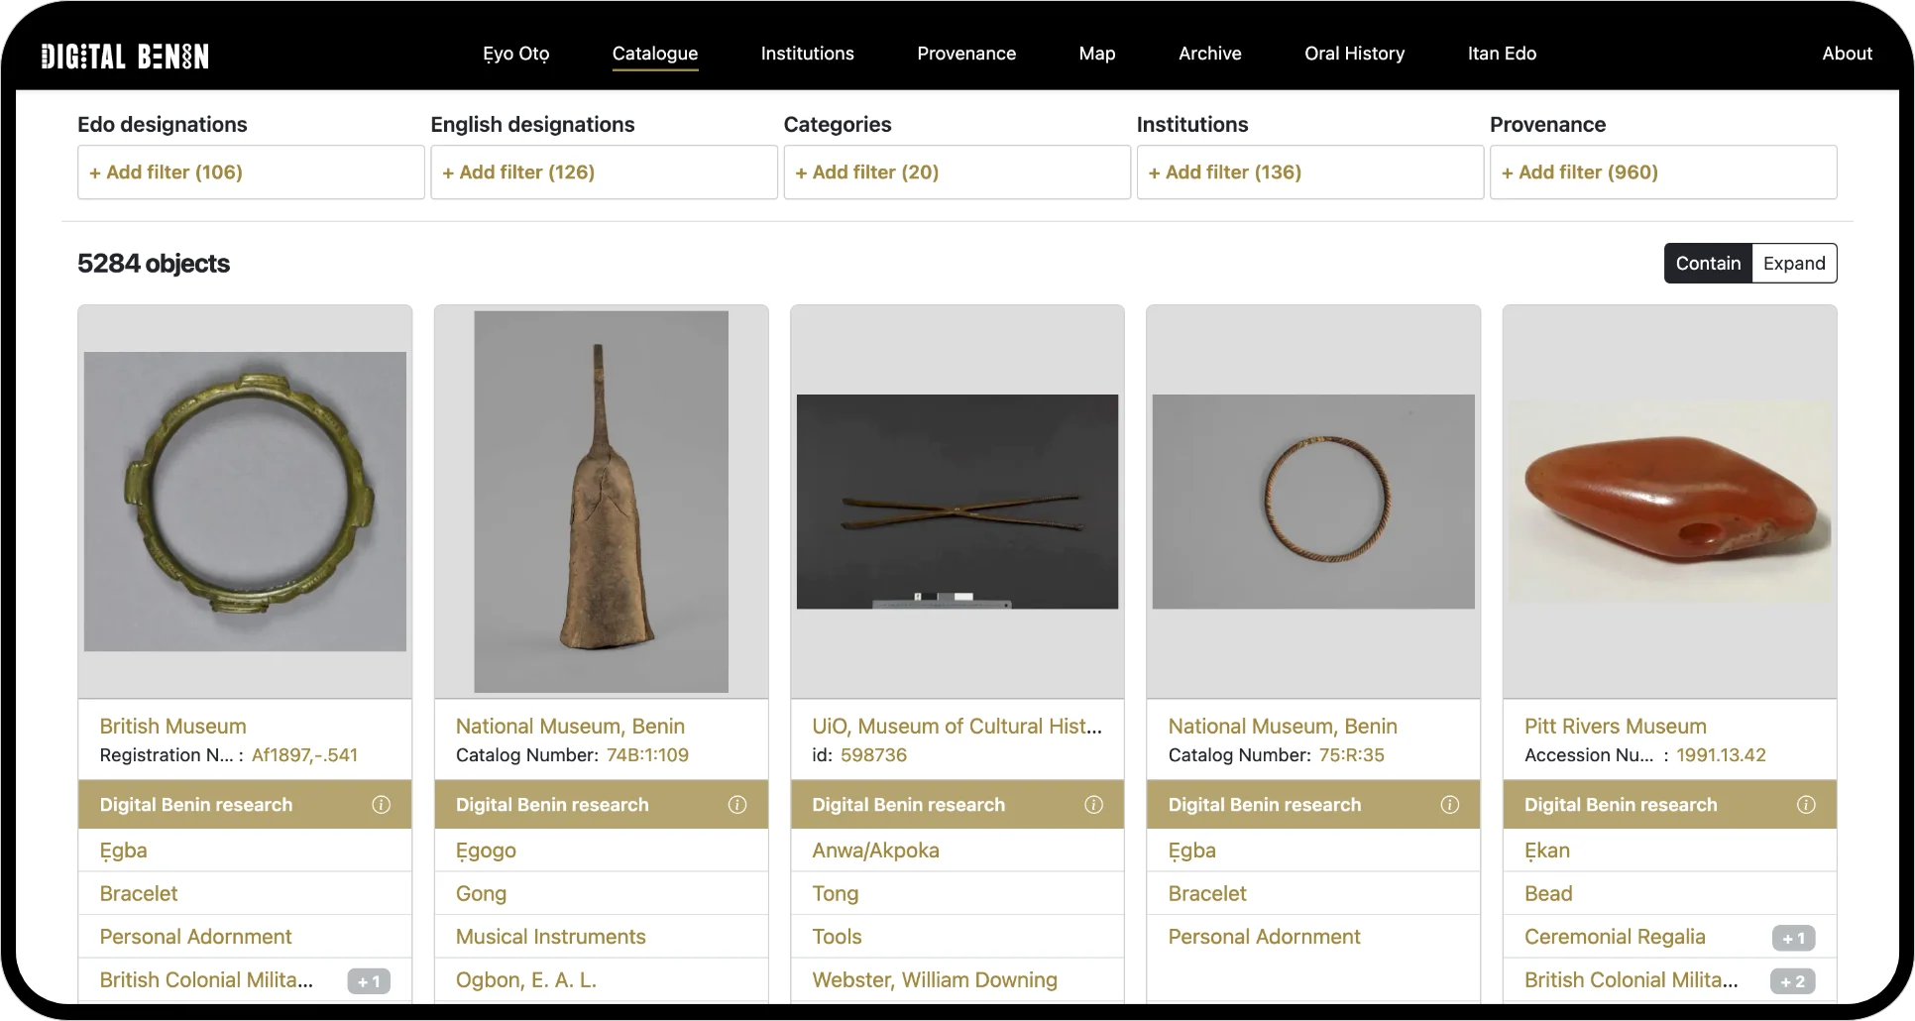The width and height of the screenshot is (1915, 1021).
Task: Open Provenance add filter dropdown
Action: [1662, 172]
